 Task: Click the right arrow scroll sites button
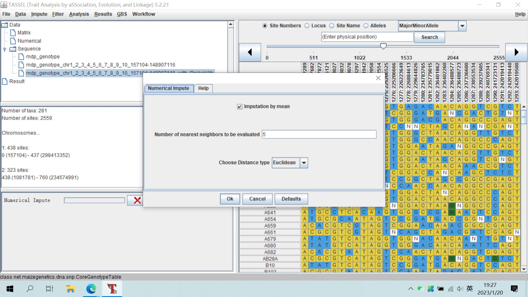click(x=516, y=52)
